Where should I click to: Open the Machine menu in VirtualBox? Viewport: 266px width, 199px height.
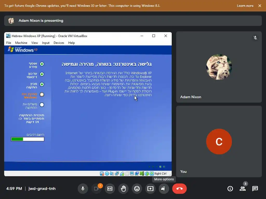tap(21, 43)
